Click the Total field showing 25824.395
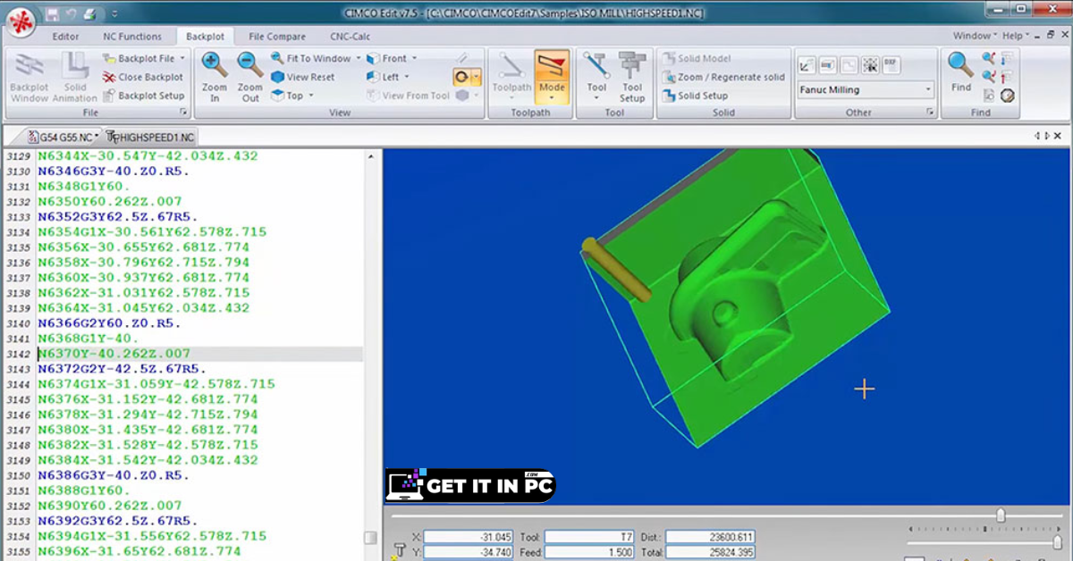 [710, 554]
